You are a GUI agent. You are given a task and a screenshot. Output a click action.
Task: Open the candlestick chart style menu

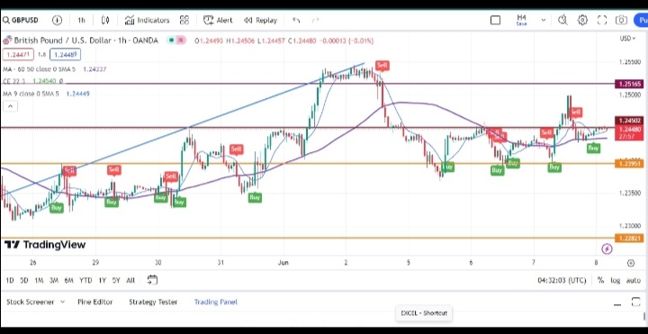[105, 20]
